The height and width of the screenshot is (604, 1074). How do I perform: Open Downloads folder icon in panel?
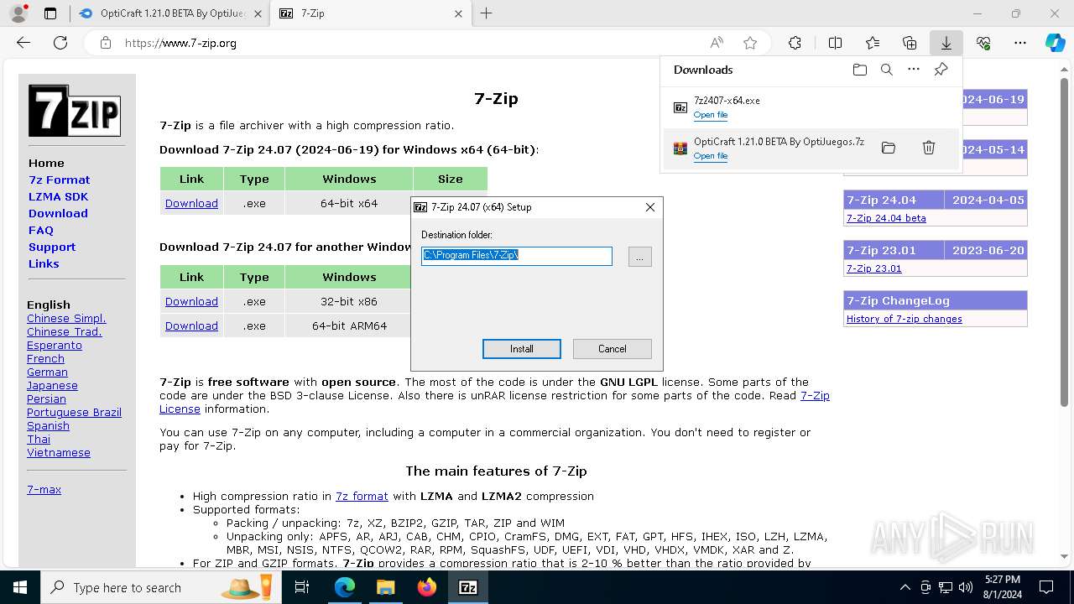[x=859, y=70]
